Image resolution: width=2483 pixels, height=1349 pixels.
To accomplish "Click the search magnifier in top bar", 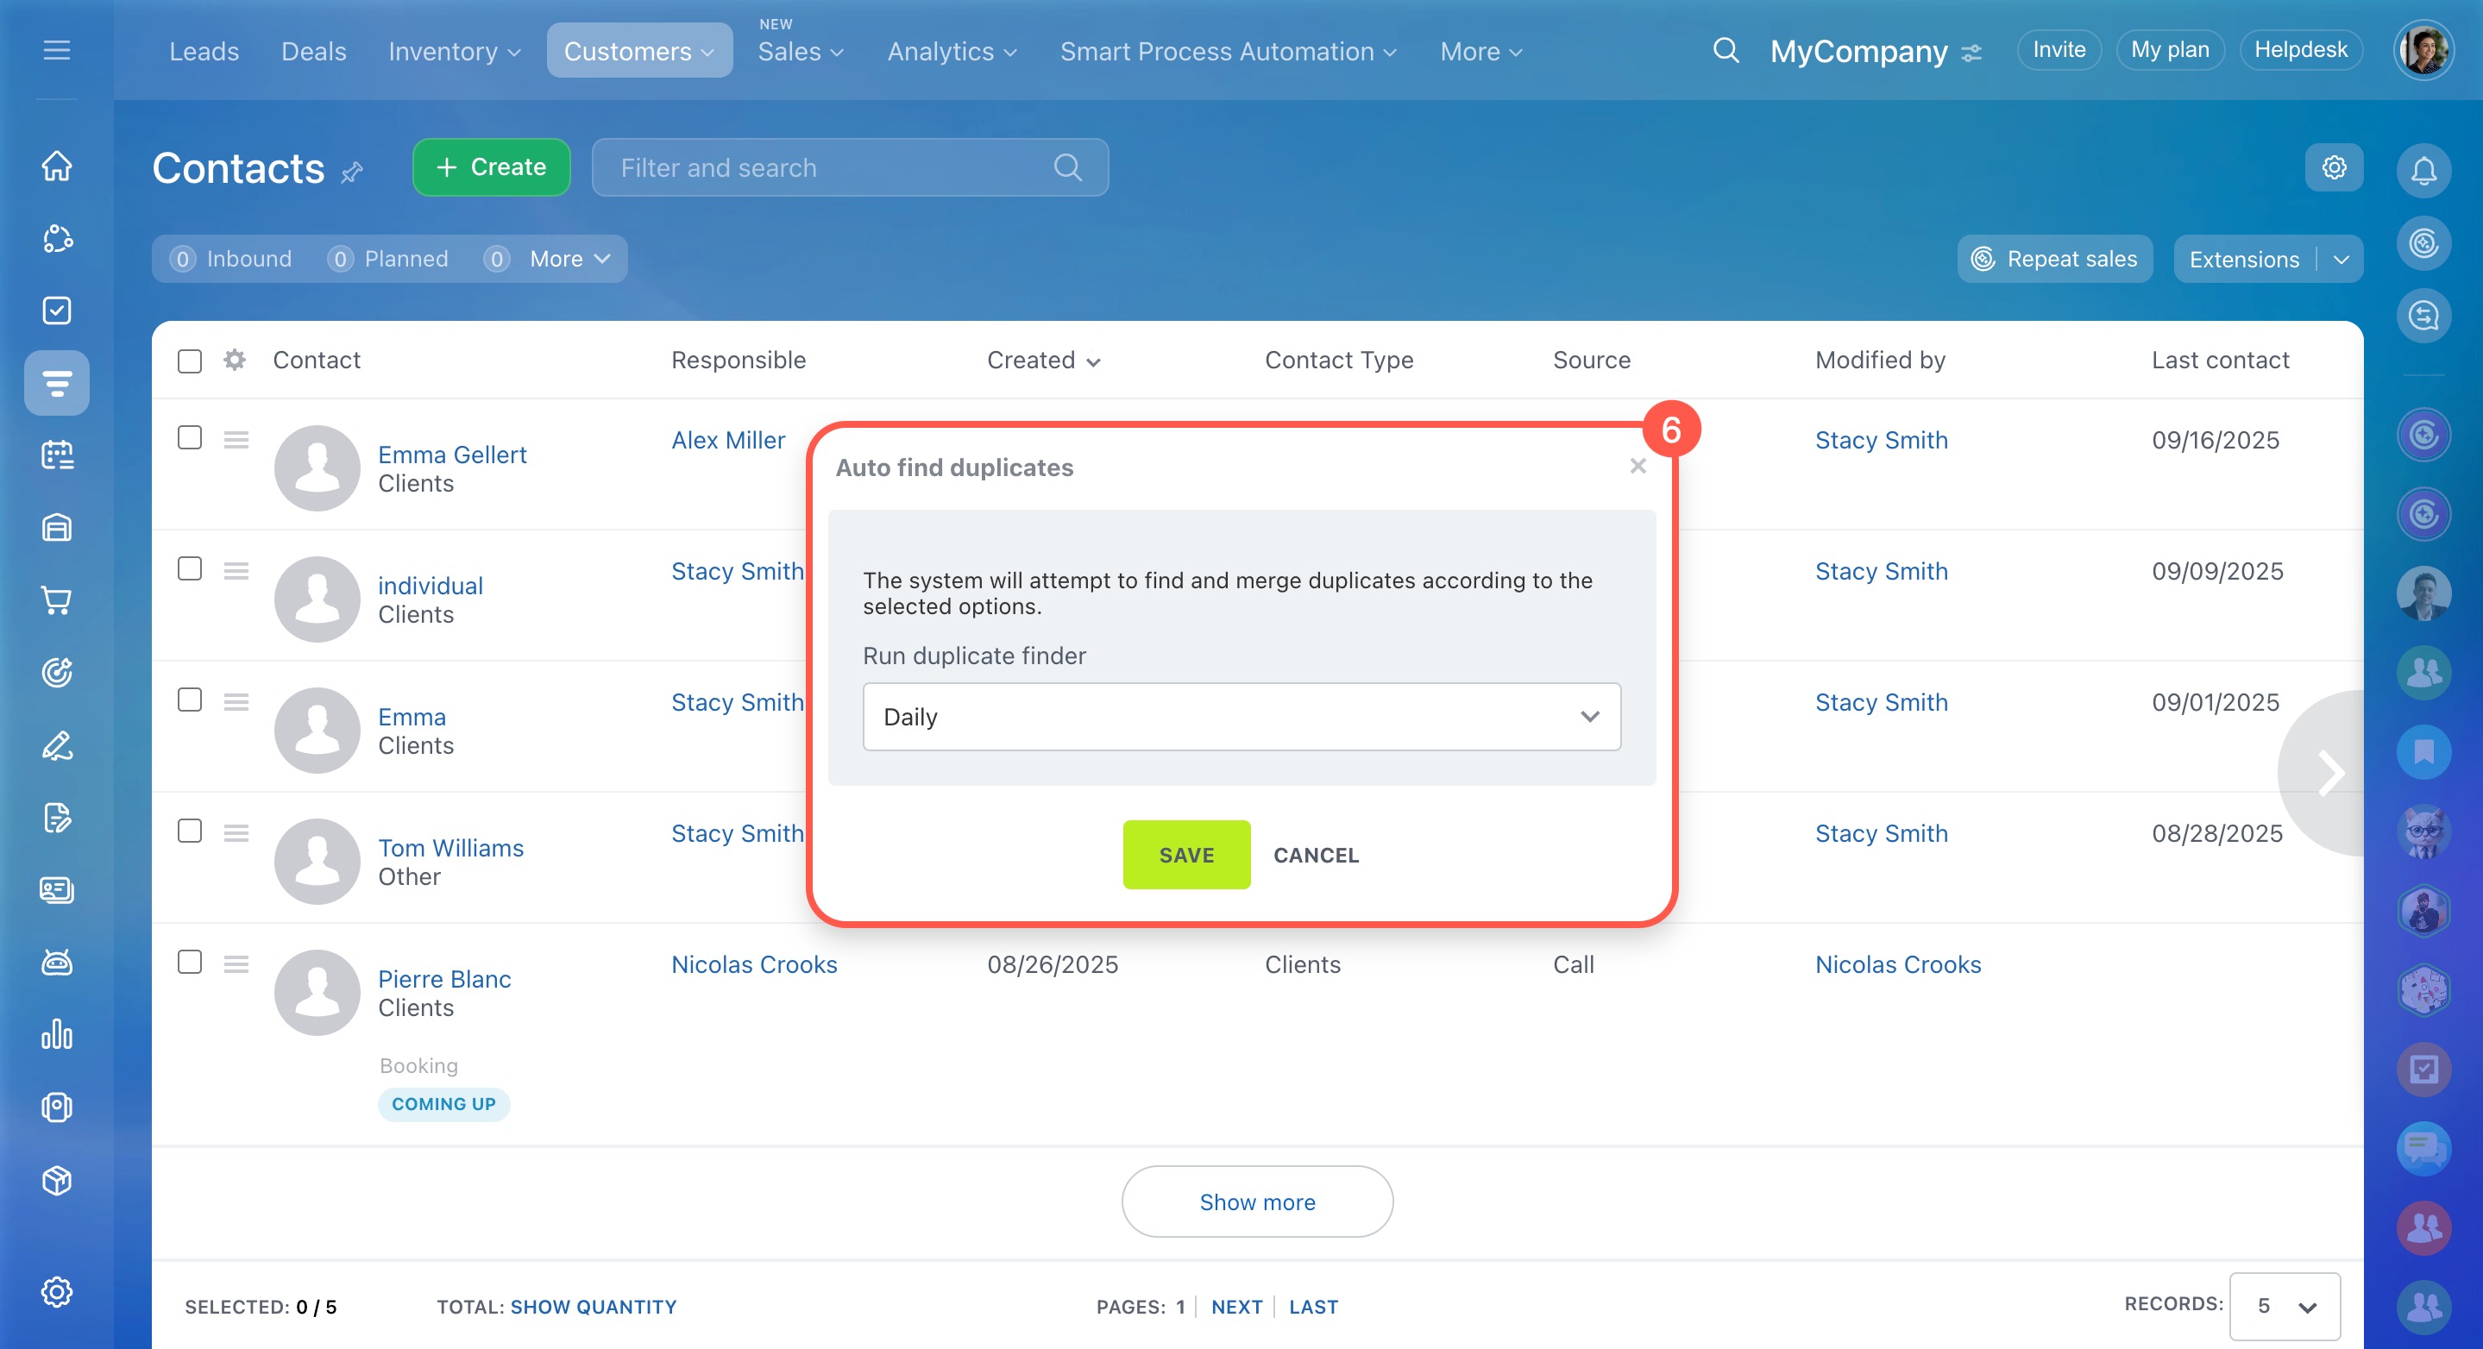I will coord(1726,50).
